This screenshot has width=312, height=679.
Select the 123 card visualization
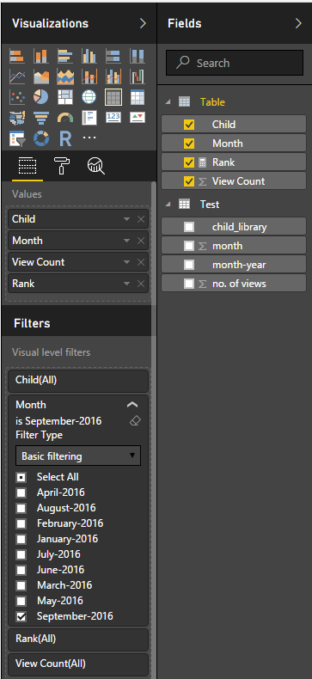point(113,118)
